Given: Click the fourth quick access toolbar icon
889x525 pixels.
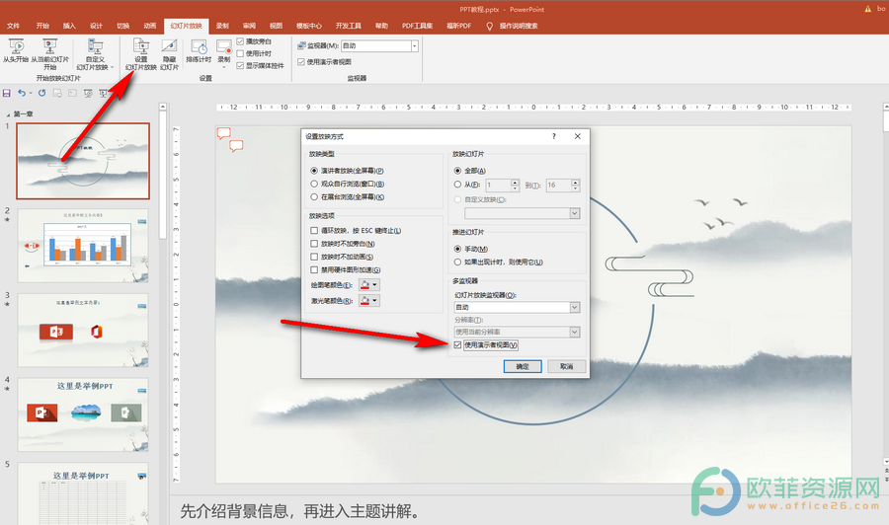Looking at the screenshot, I should click(x=57, y=93).
